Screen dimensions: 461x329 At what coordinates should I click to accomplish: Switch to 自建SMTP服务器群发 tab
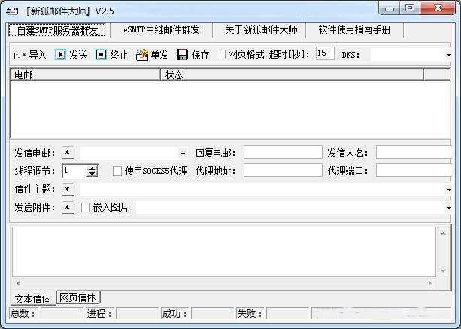coord(57,30)
